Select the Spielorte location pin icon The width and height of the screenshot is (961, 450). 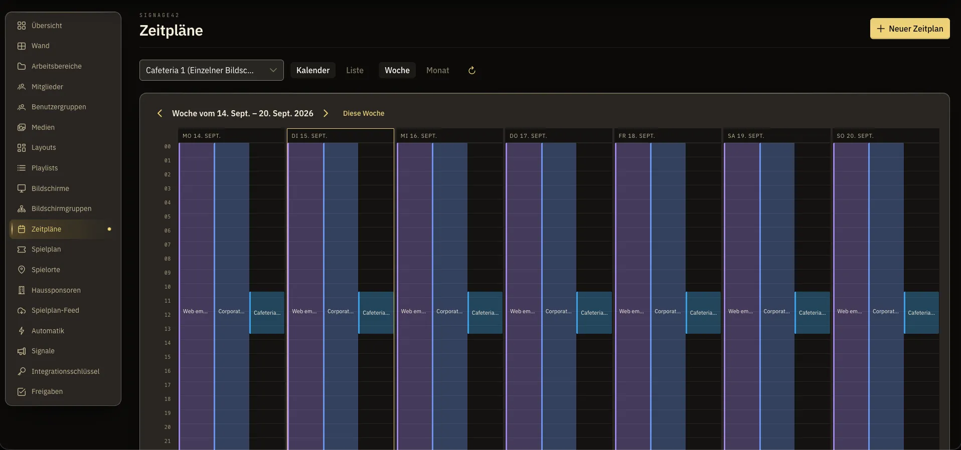[22, 270]
